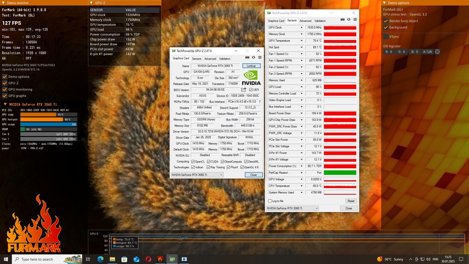Open Task View on taskbar
The image size is (469, 264).
point(88,259)
